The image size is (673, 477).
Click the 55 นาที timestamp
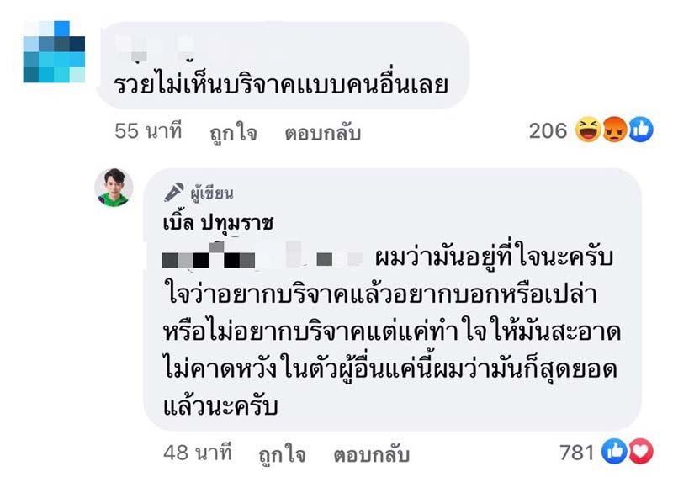click(148, 132)
